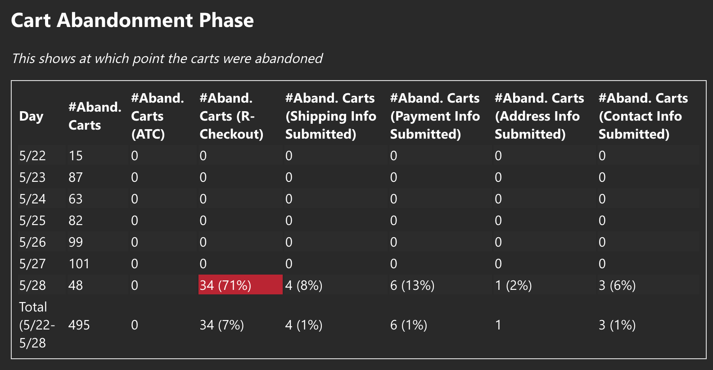Image resolution: width=713 pixels, height=370 pixels.
Task: Click the 34 (7%) total R-Checkout cell
Action: [221, 325]
